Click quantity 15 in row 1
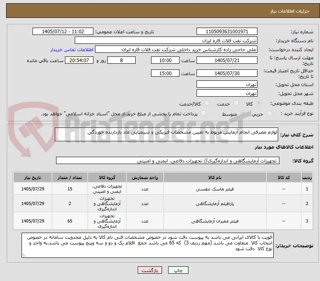This screenshot has width=320, height=281. coord(70,189)
